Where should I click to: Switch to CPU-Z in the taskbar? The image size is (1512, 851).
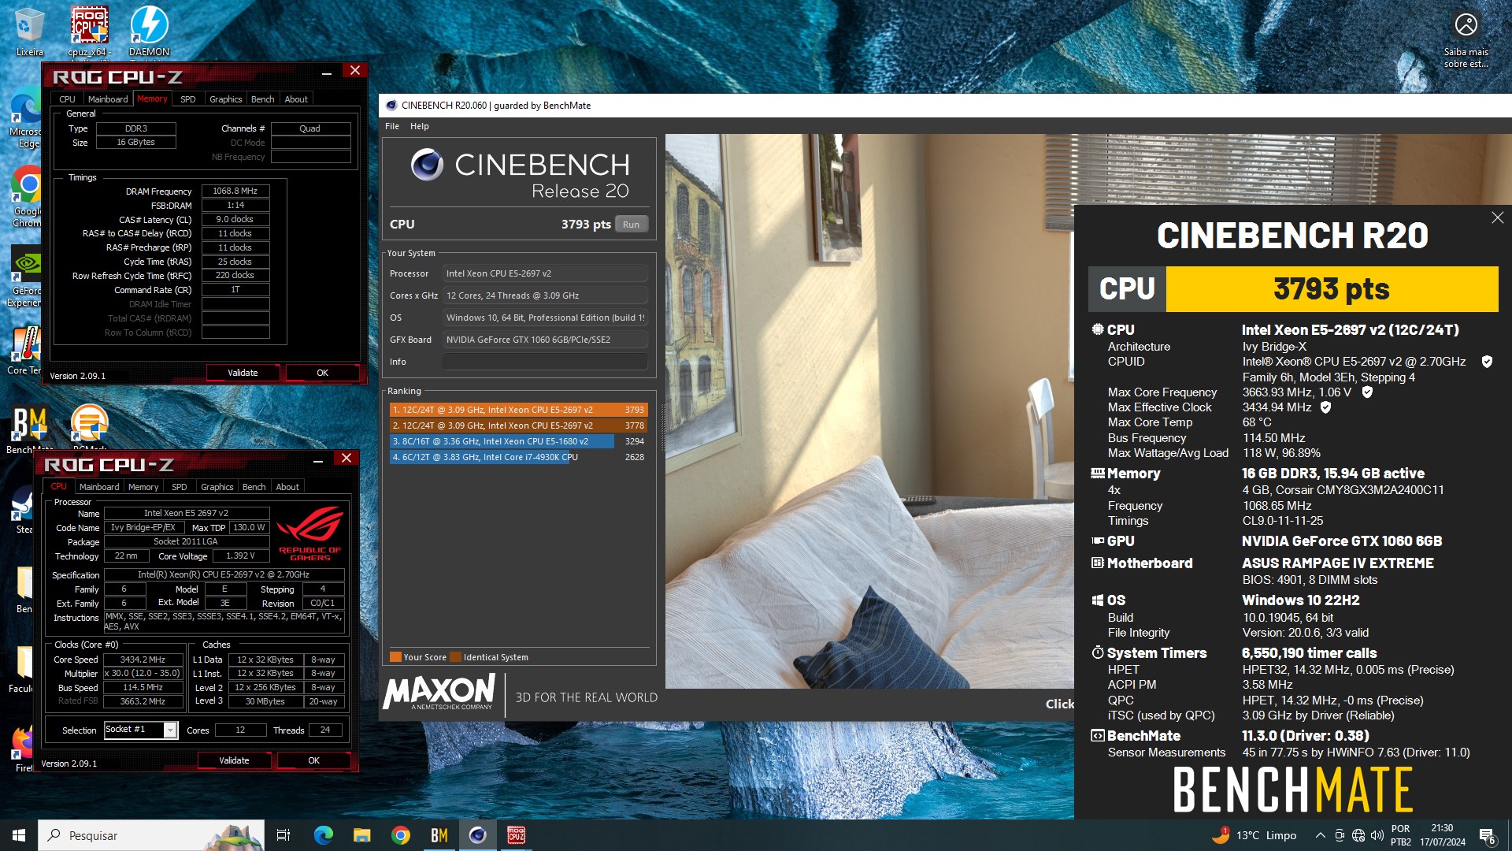click(516, 835)
